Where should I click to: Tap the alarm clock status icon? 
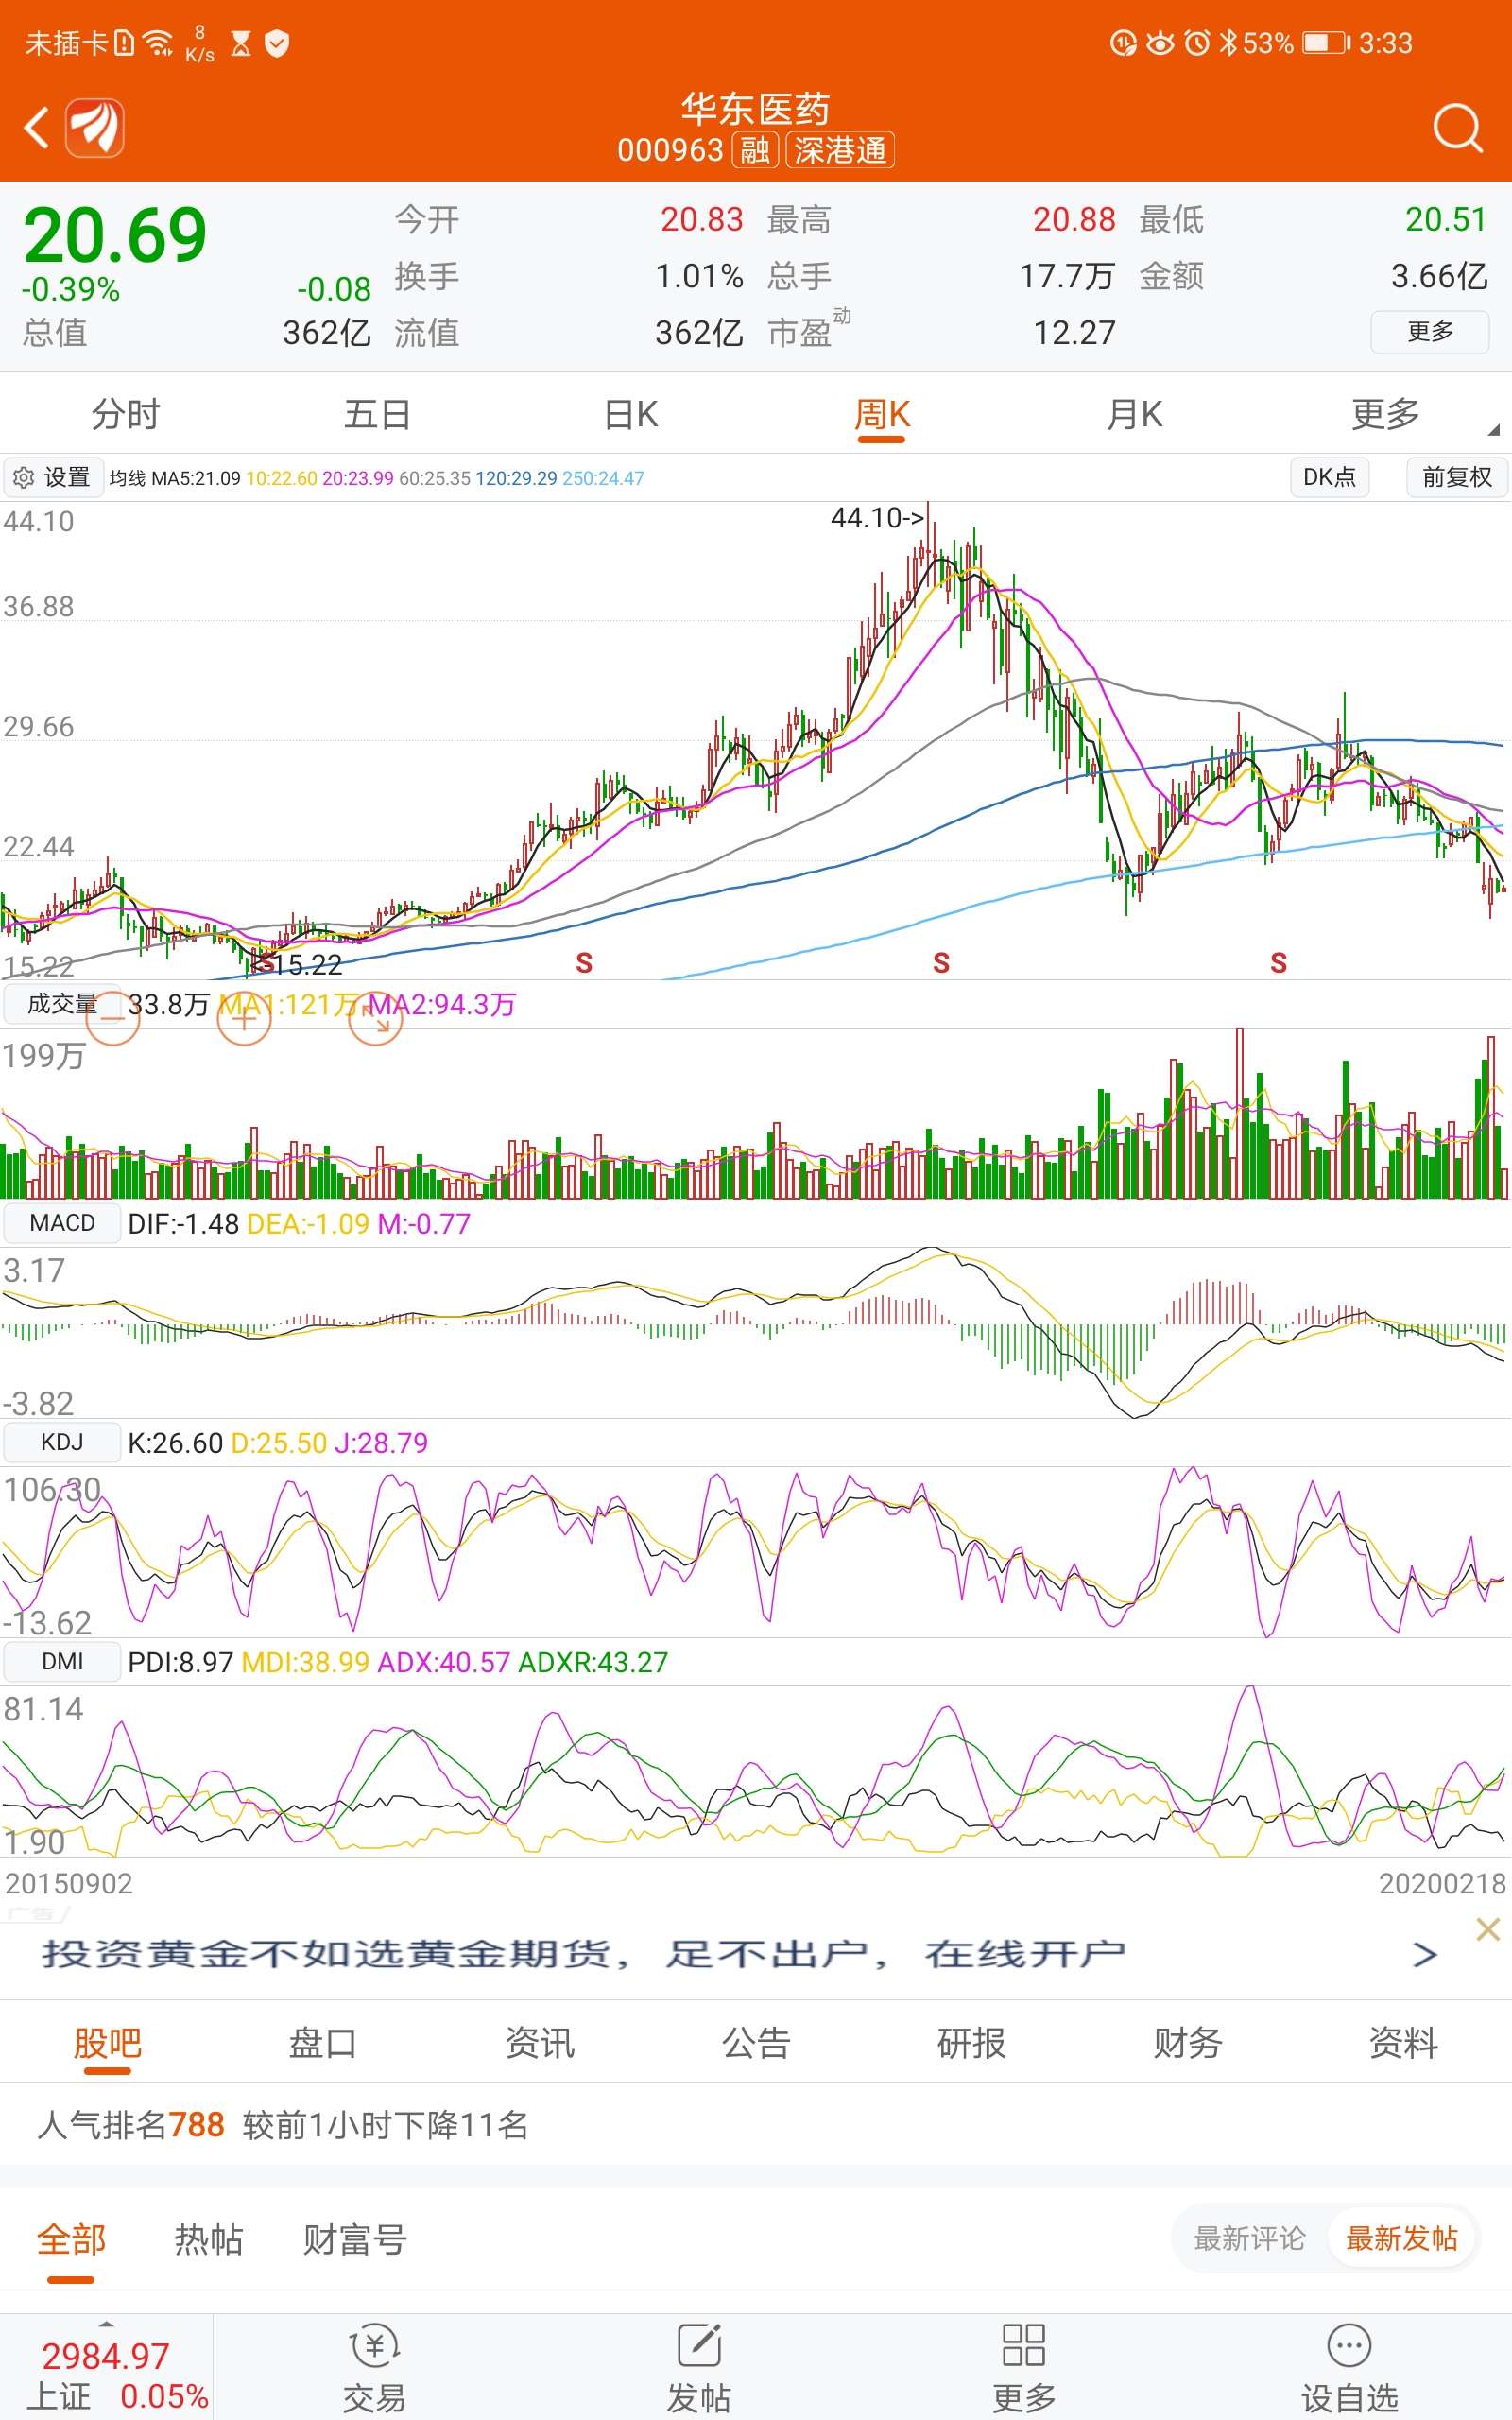click(1197, 43)
